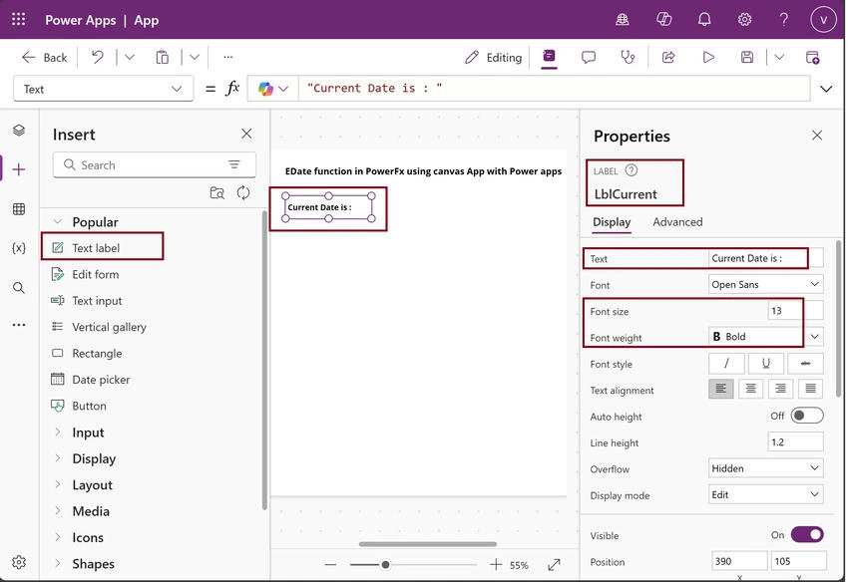Select the Display tab in Properties
The width and height of the screenshot is (848, 582).
[x=612, y=222]
